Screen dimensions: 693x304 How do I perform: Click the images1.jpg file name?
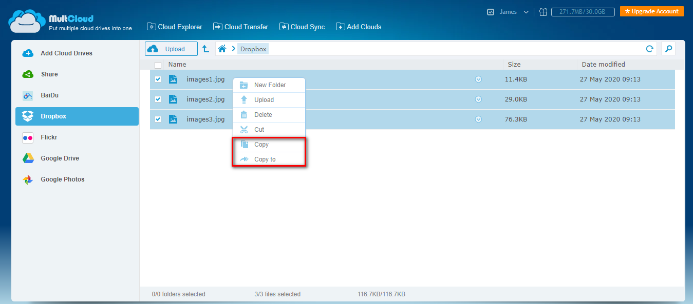[x=205, y=79]
